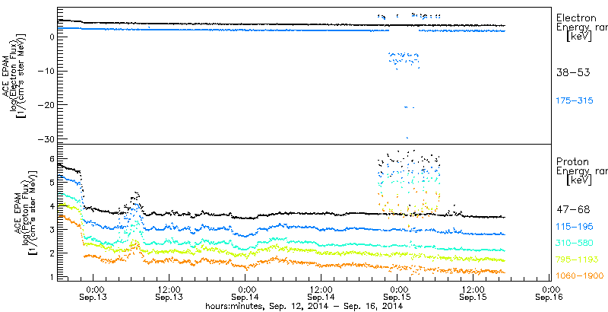This screenshot has height=312, width=608.
Task: Click the 0:00 Sep.15 time axis label
Action: point(397,294)
